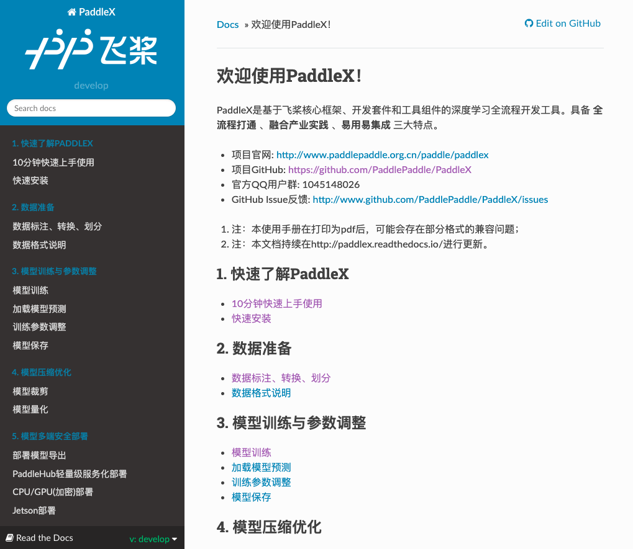Click sidebar caption 4. 模型压缩优化
The width and height of the screenshot is (633, 549).
(x=42, y=372)
